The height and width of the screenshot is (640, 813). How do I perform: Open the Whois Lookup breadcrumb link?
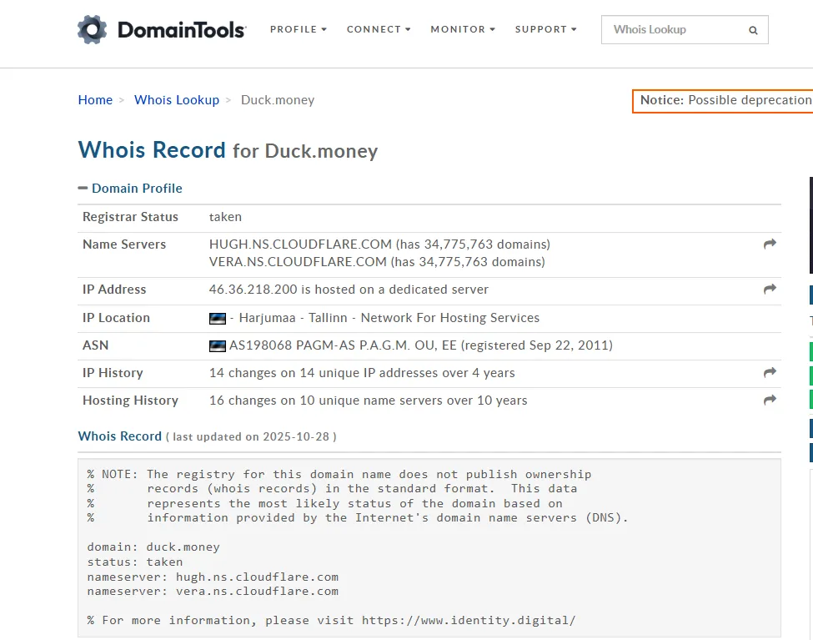177,99
